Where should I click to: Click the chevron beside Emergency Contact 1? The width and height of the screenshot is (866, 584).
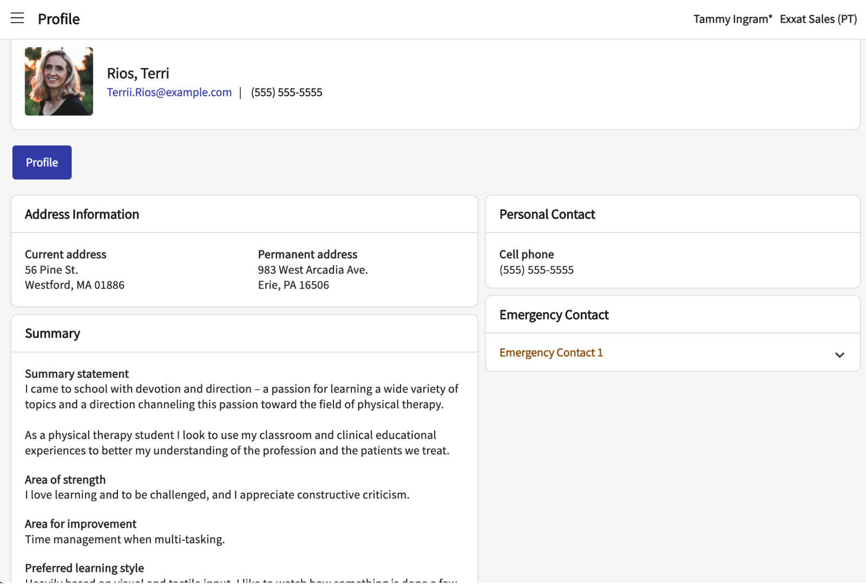point(839,355)
